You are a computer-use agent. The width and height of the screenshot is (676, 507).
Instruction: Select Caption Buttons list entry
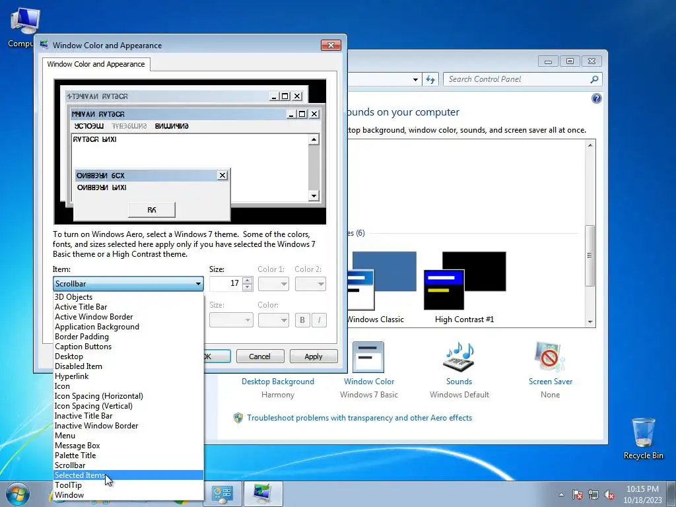tap(129, 346)
